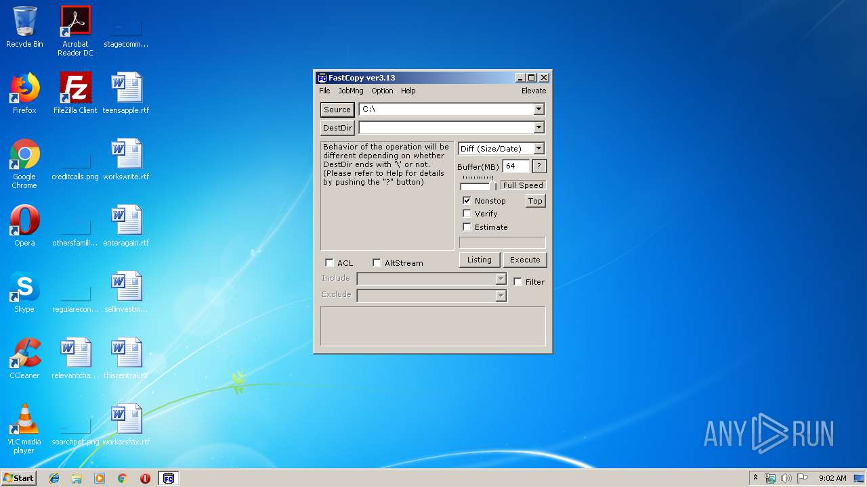867x487 pixels.
Task: Open the File menu
Action: (x=324, y=91)
